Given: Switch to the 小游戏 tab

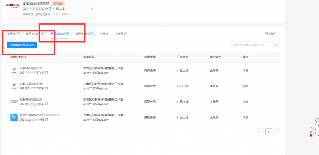Looking at the screenshot, I should [104, 34].
